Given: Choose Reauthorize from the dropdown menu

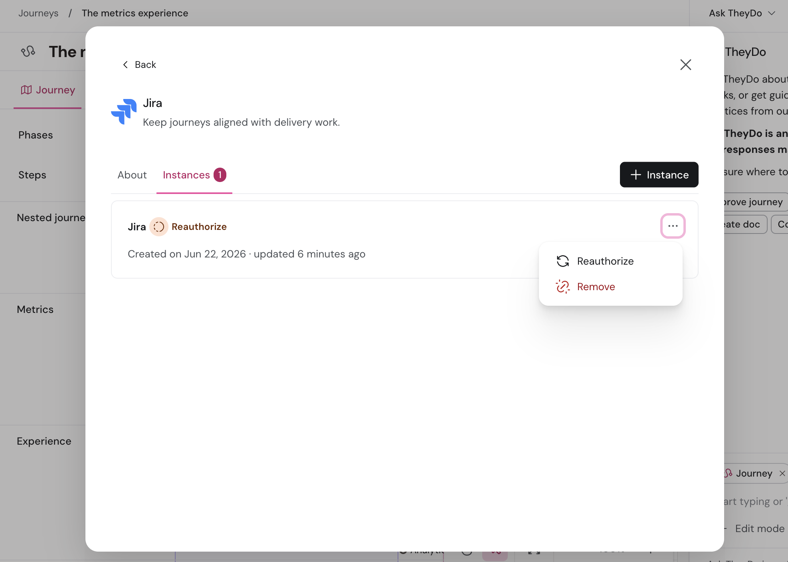Looking at the screenshot, I should tap(610, 261).
